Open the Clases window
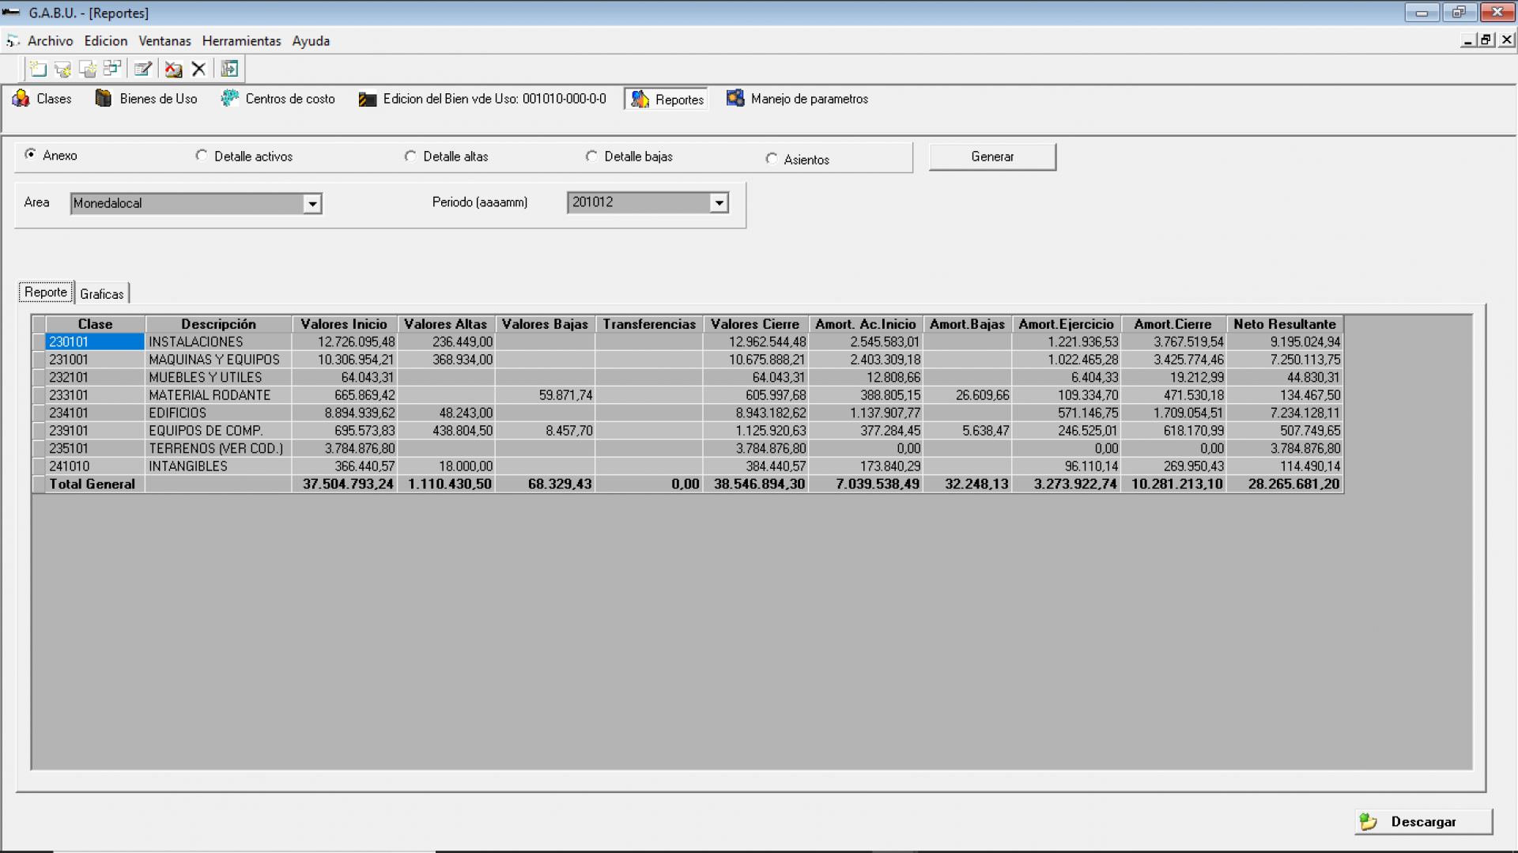 (43, 99)
